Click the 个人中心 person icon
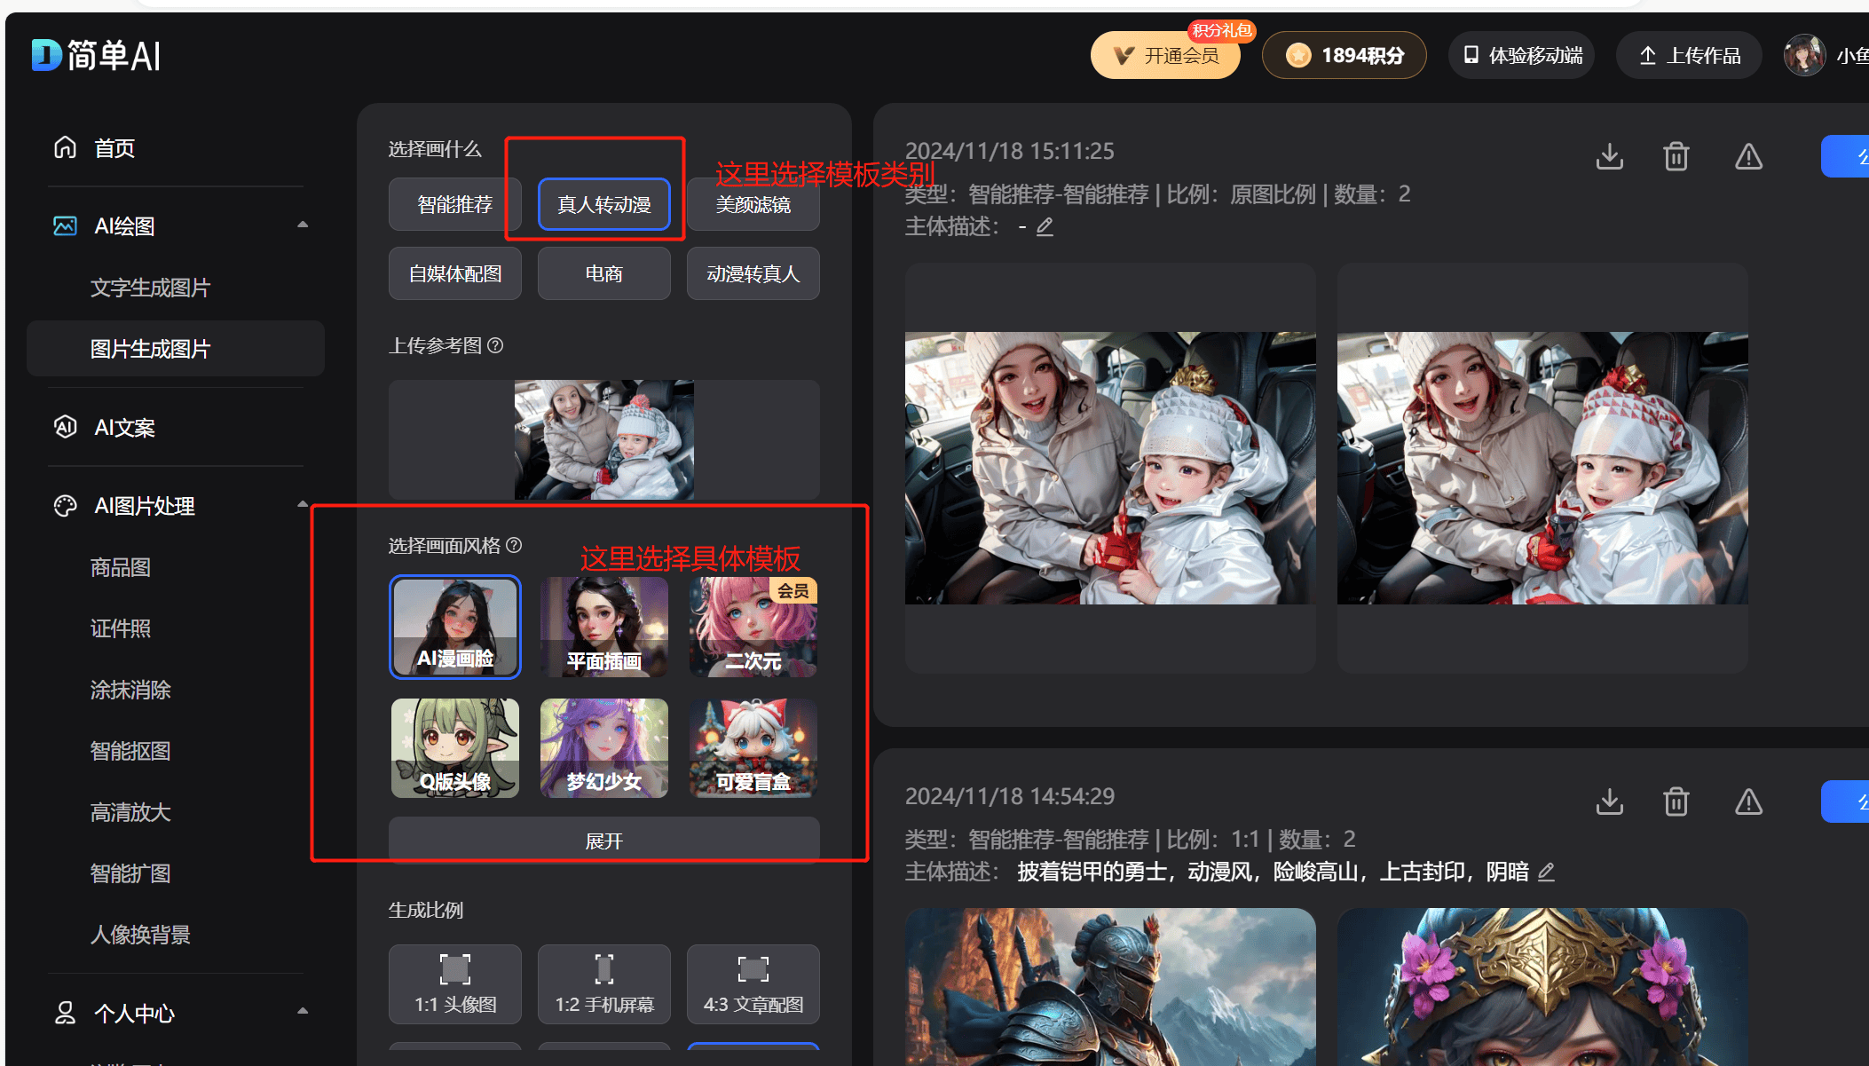This screenshot has width=1869, height=1066. (x=66, y=1013)
